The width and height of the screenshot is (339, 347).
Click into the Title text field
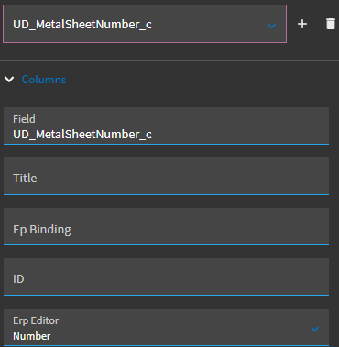(x=166, y=176)
